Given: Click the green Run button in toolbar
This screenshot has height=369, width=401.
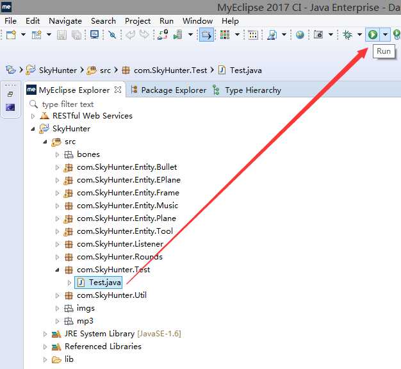Looking at the screenshot, I should [373, 35].
